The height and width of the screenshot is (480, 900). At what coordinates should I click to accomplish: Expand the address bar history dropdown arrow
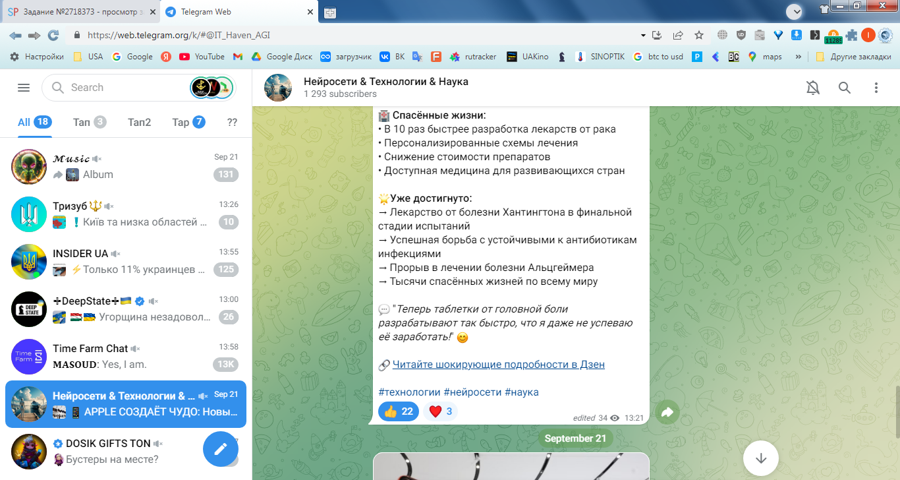point(643,36)
